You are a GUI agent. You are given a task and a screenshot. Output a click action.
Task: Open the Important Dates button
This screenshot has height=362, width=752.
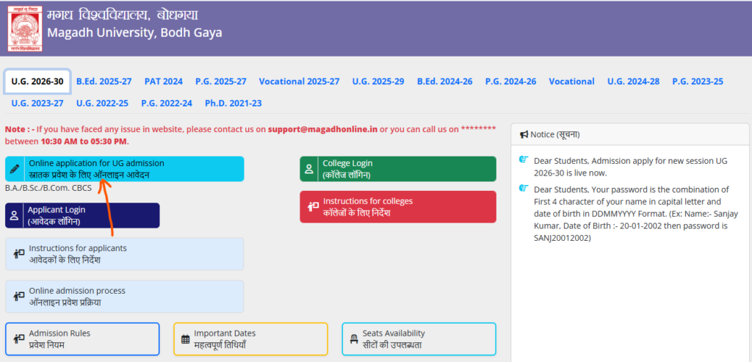click(251, 339)
